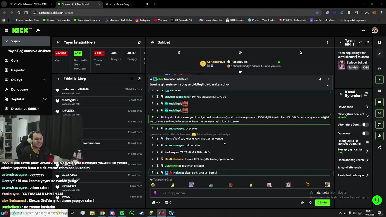The image size is (386, 217).
Task: Click the first emote in Takipçilere Özel row
Action: pos(153,185)
